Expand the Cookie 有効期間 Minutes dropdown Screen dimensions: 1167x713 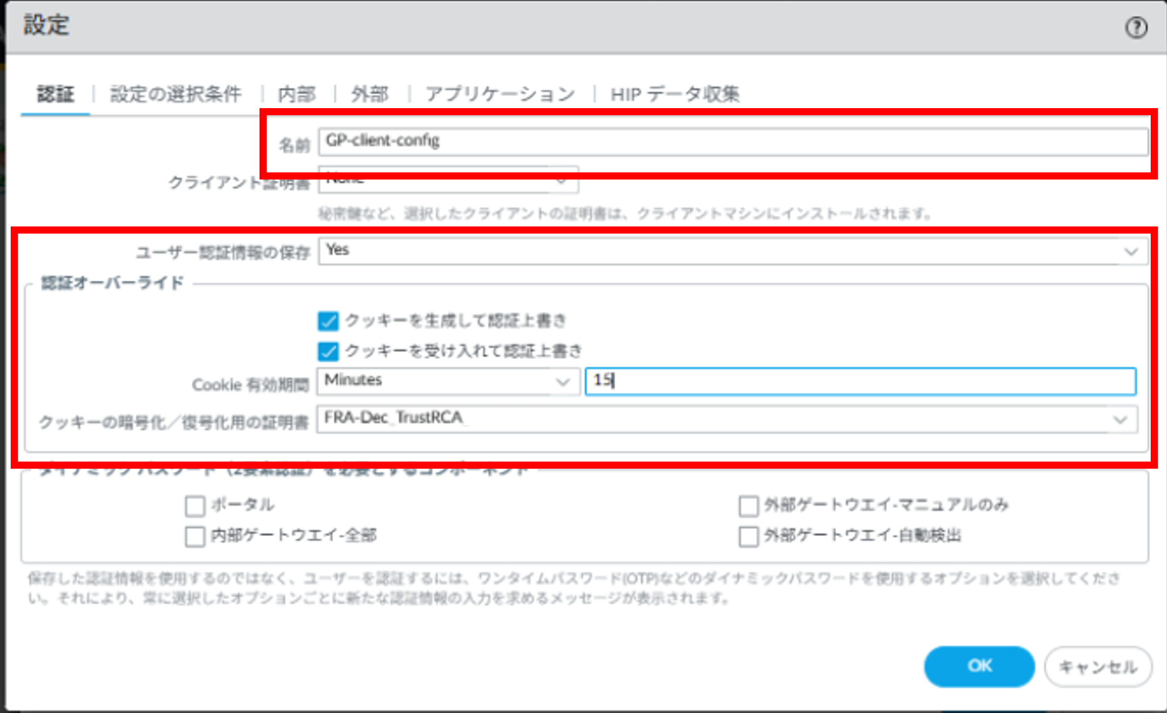(x=448, y=381)
